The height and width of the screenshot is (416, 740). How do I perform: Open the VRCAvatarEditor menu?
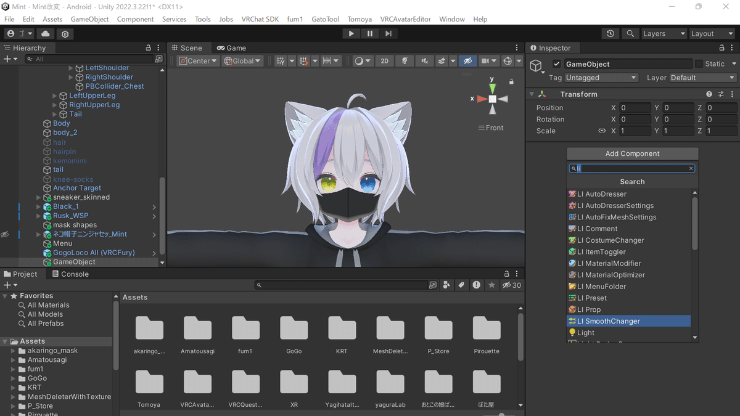[405, 19]
